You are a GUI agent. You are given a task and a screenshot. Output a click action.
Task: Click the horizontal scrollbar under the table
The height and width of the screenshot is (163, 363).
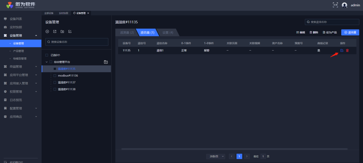pyautogui.click(x=234, y=149)
